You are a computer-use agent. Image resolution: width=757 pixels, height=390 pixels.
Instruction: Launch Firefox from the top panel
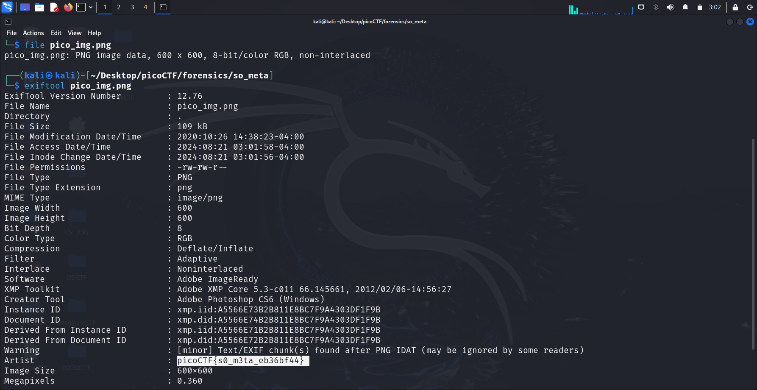68,7
